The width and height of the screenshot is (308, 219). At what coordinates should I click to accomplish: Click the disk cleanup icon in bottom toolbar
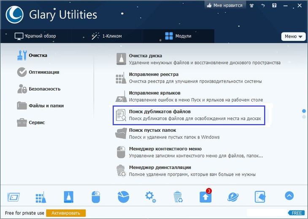click(x=68, y=196)
